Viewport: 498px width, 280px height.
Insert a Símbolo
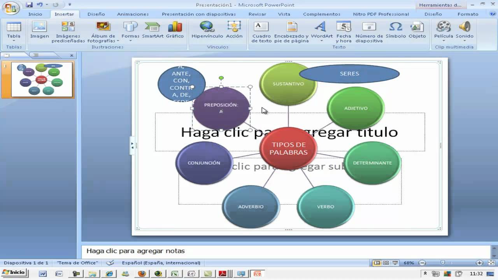396,30
